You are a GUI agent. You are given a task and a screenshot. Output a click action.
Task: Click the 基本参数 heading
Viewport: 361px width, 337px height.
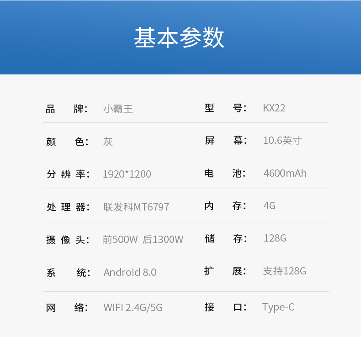pyautogui.click(x=179, y=37)
